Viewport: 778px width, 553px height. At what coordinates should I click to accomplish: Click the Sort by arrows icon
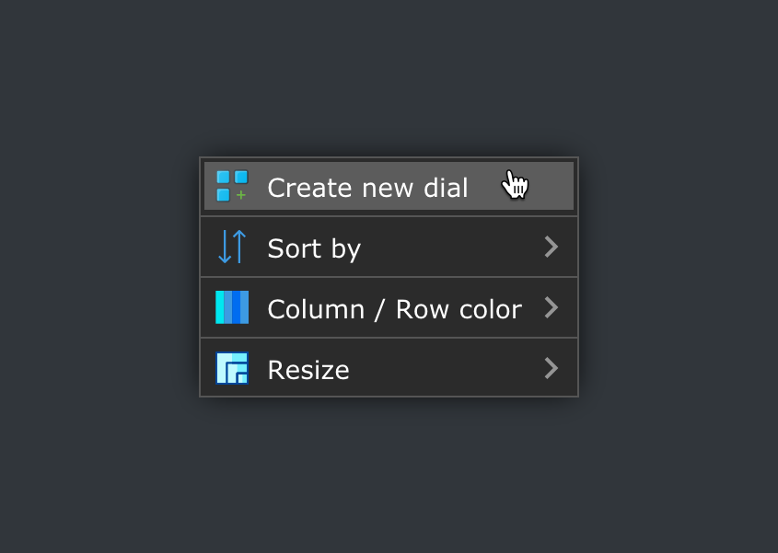[x=232, y=247]
